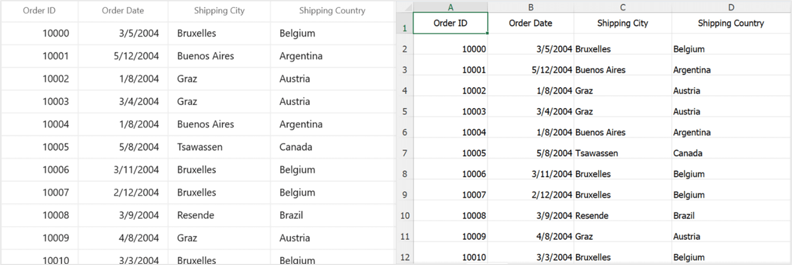Click the select-all corner of the spreadsheet
This screenshot has width=792, height=265.
click(404, 7)
